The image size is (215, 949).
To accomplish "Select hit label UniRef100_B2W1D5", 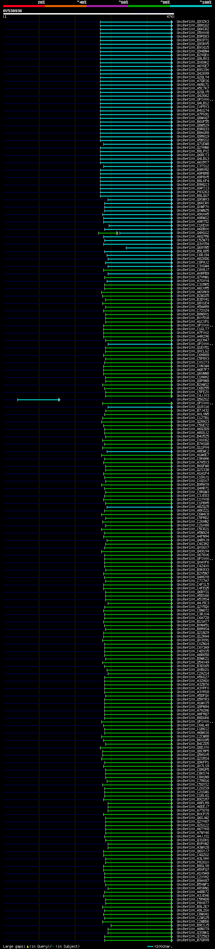I will coord(193,296).
